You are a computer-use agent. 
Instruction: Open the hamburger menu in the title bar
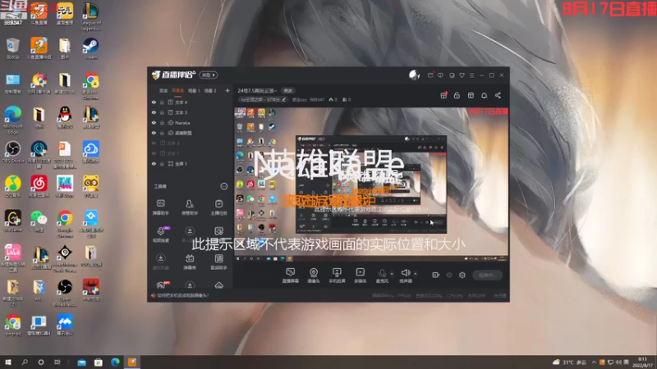[471, 75]
